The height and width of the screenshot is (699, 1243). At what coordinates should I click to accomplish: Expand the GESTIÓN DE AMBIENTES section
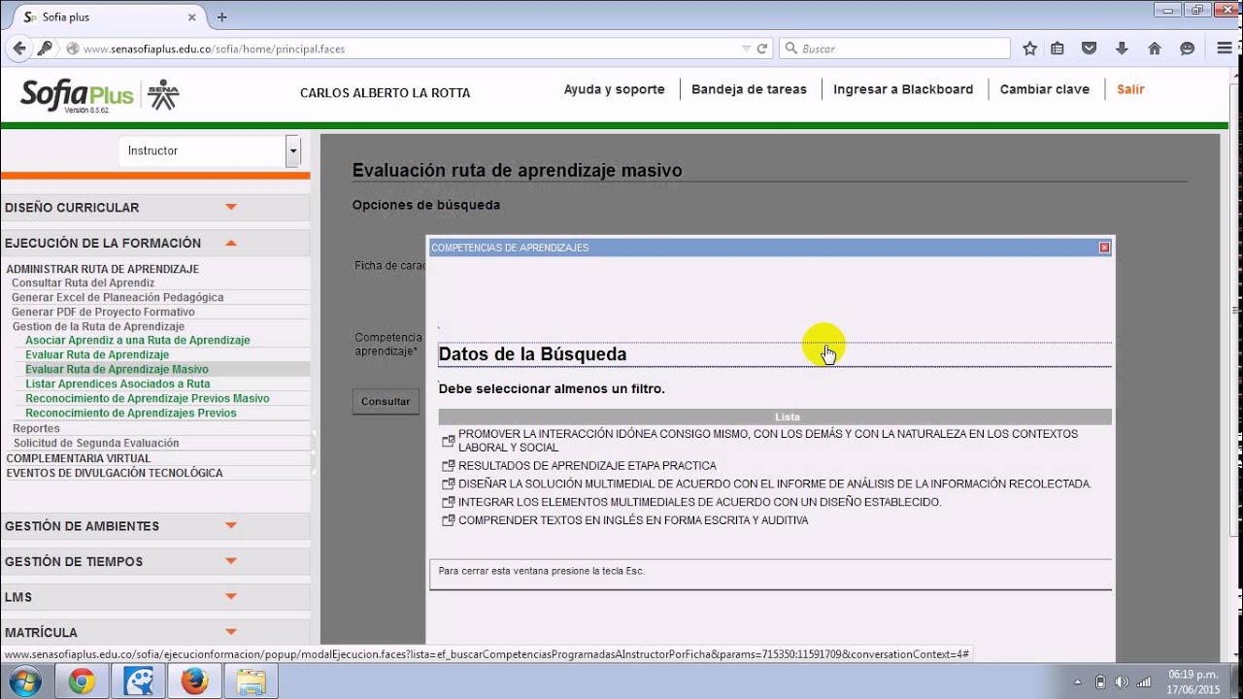click(231, 525)
